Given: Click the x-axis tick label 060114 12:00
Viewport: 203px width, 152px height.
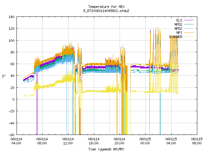Looking at the screenshot, I should point(68,141).
